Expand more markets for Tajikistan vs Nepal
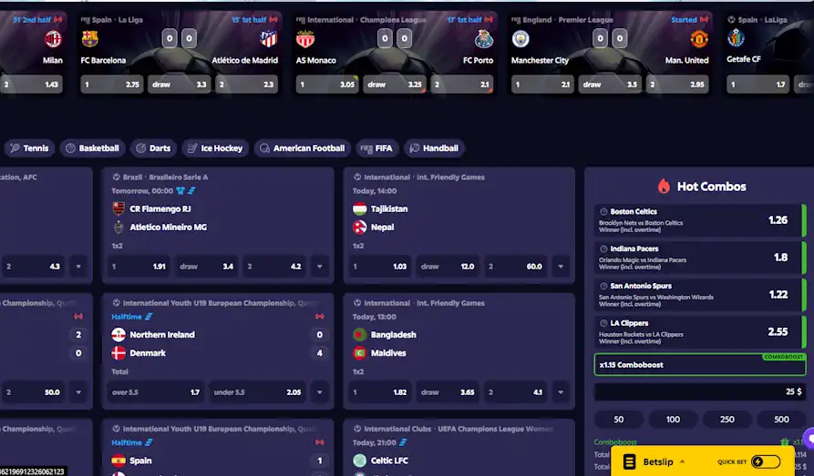Image resolution: width=814 pixels, height=476 pixels. coord(561,267)
